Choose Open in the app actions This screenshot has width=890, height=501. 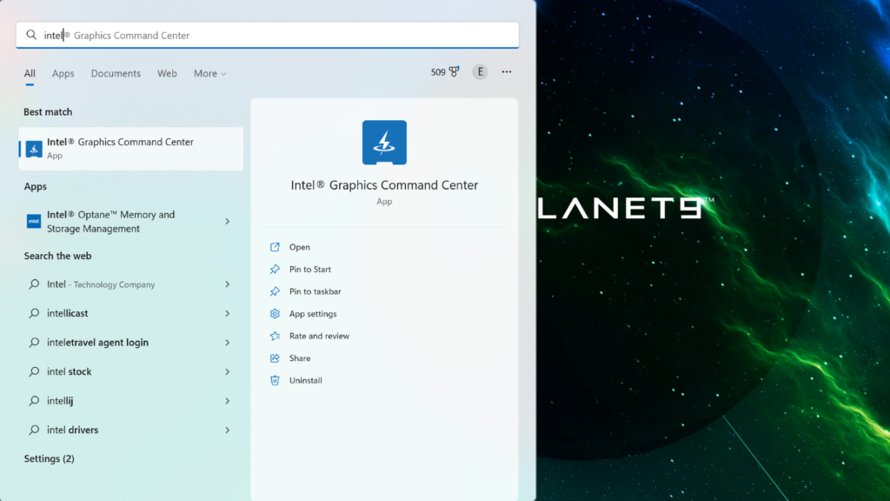(x=299, y=247)
